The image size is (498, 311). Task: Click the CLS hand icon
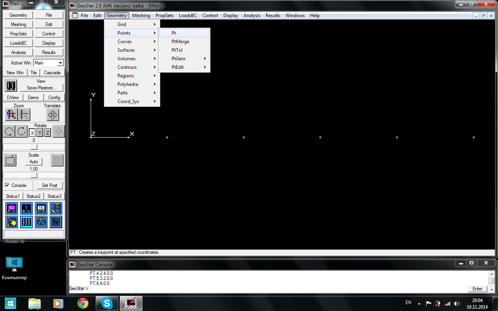(x=12, y=222)
